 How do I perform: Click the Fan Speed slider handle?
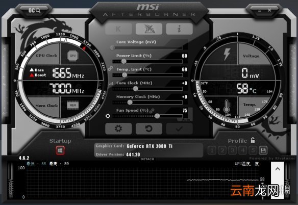157,116
